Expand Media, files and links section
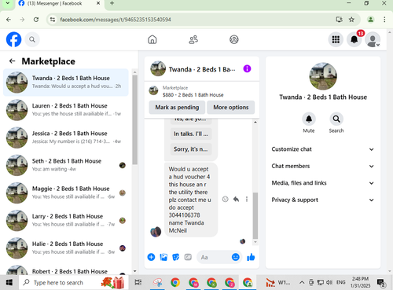Screen dimensions: 393x290 323,183
